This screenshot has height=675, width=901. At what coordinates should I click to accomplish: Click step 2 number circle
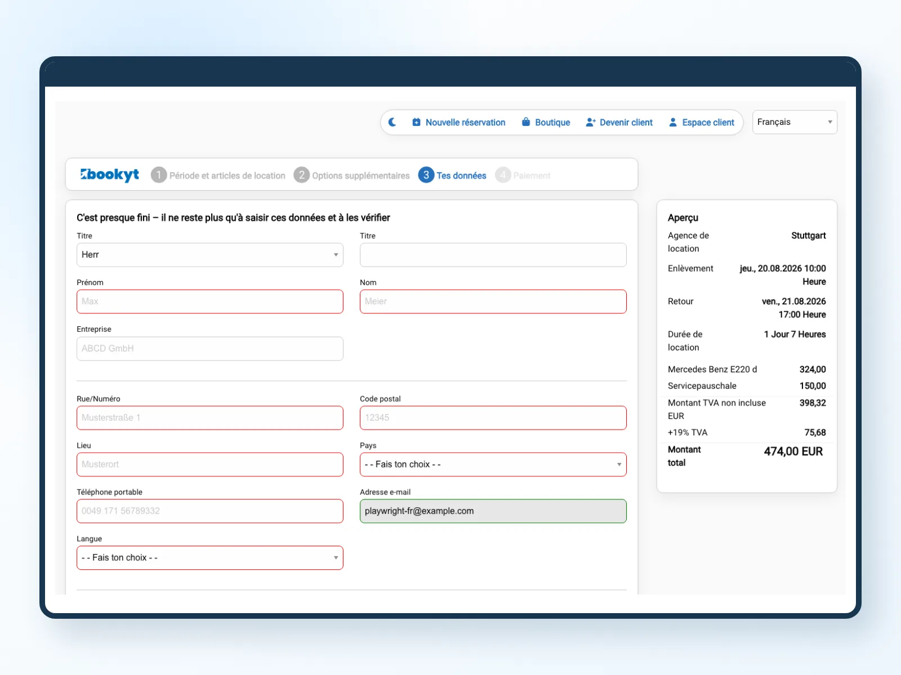pos(302,175)
